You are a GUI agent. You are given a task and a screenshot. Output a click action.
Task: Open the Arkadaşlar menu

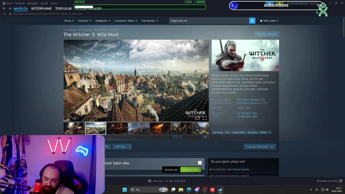point(32,3)
